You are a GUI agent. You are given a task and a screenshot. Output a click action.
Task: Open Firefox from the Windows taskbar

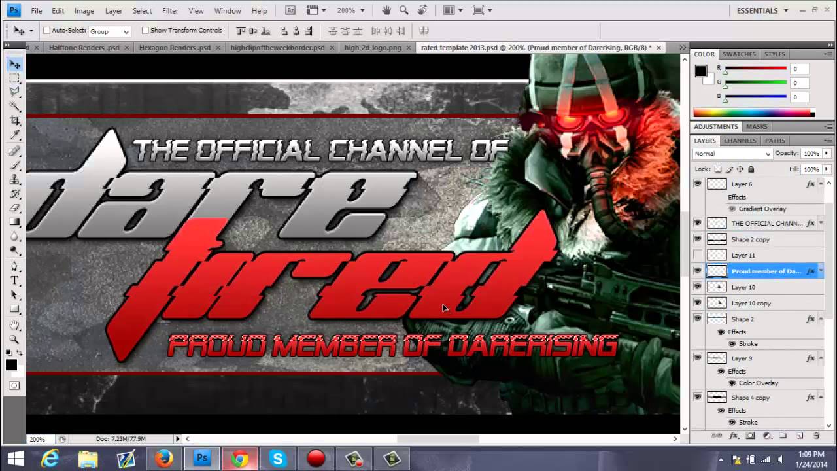tap(163, 459)
